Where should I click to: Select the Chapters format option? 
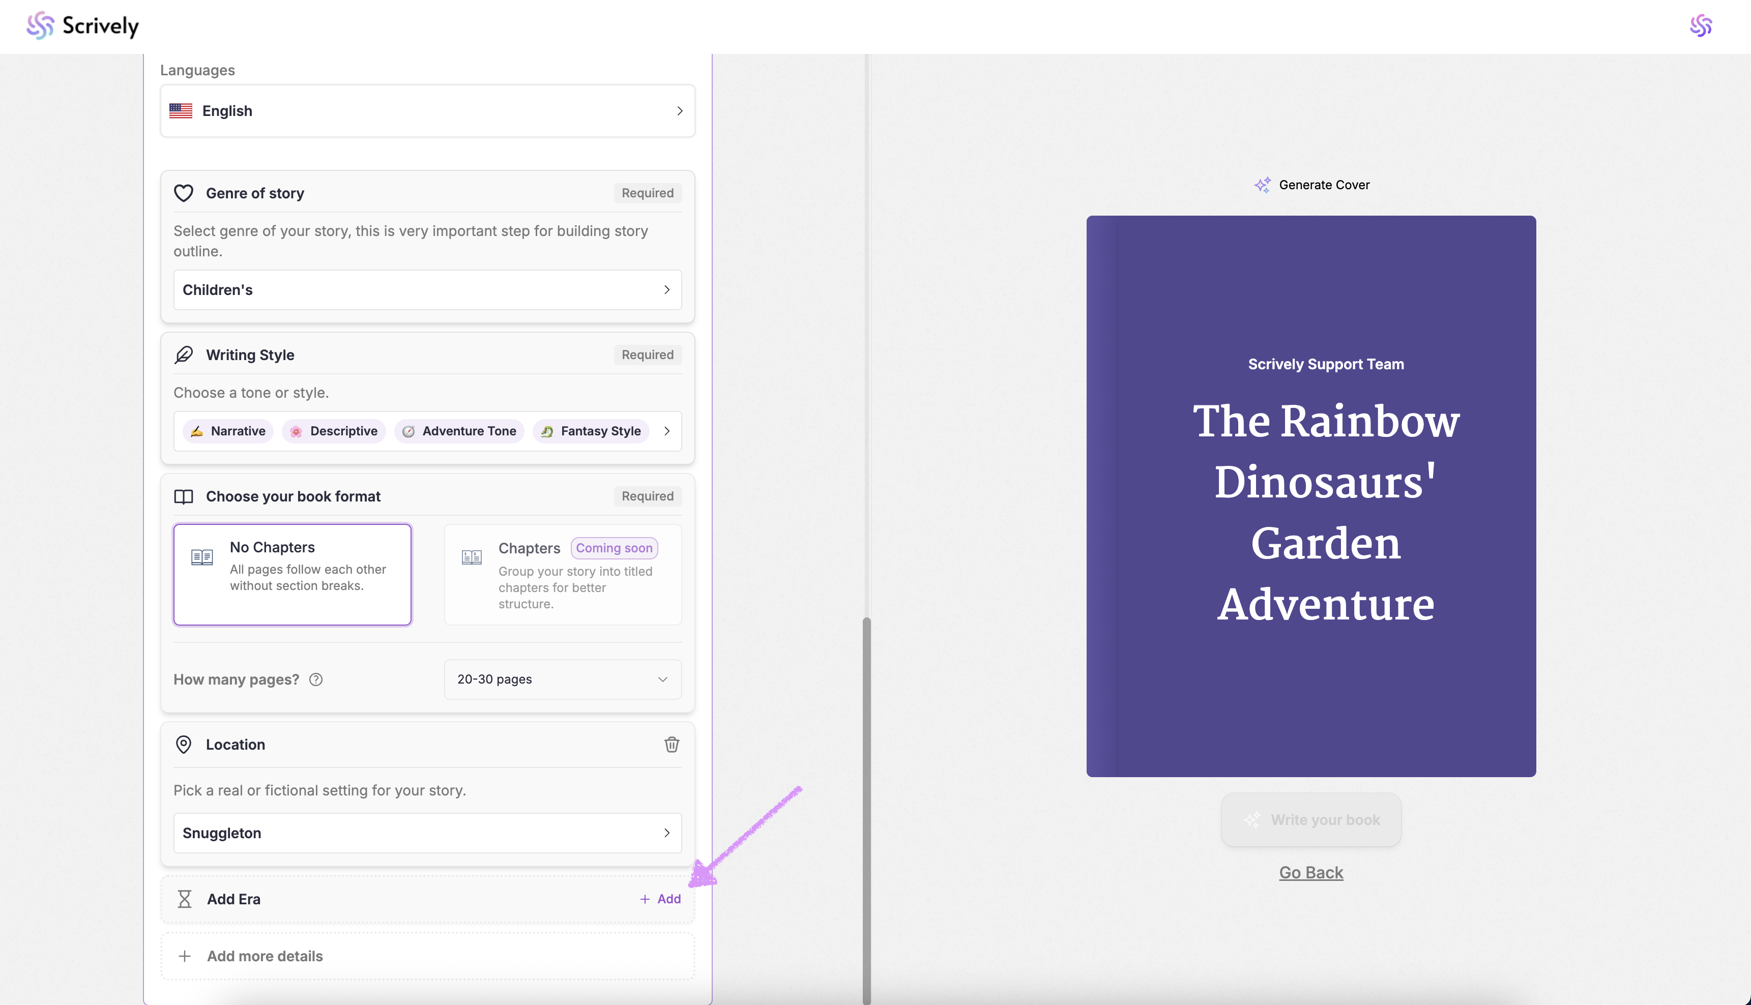pos(563,574)
